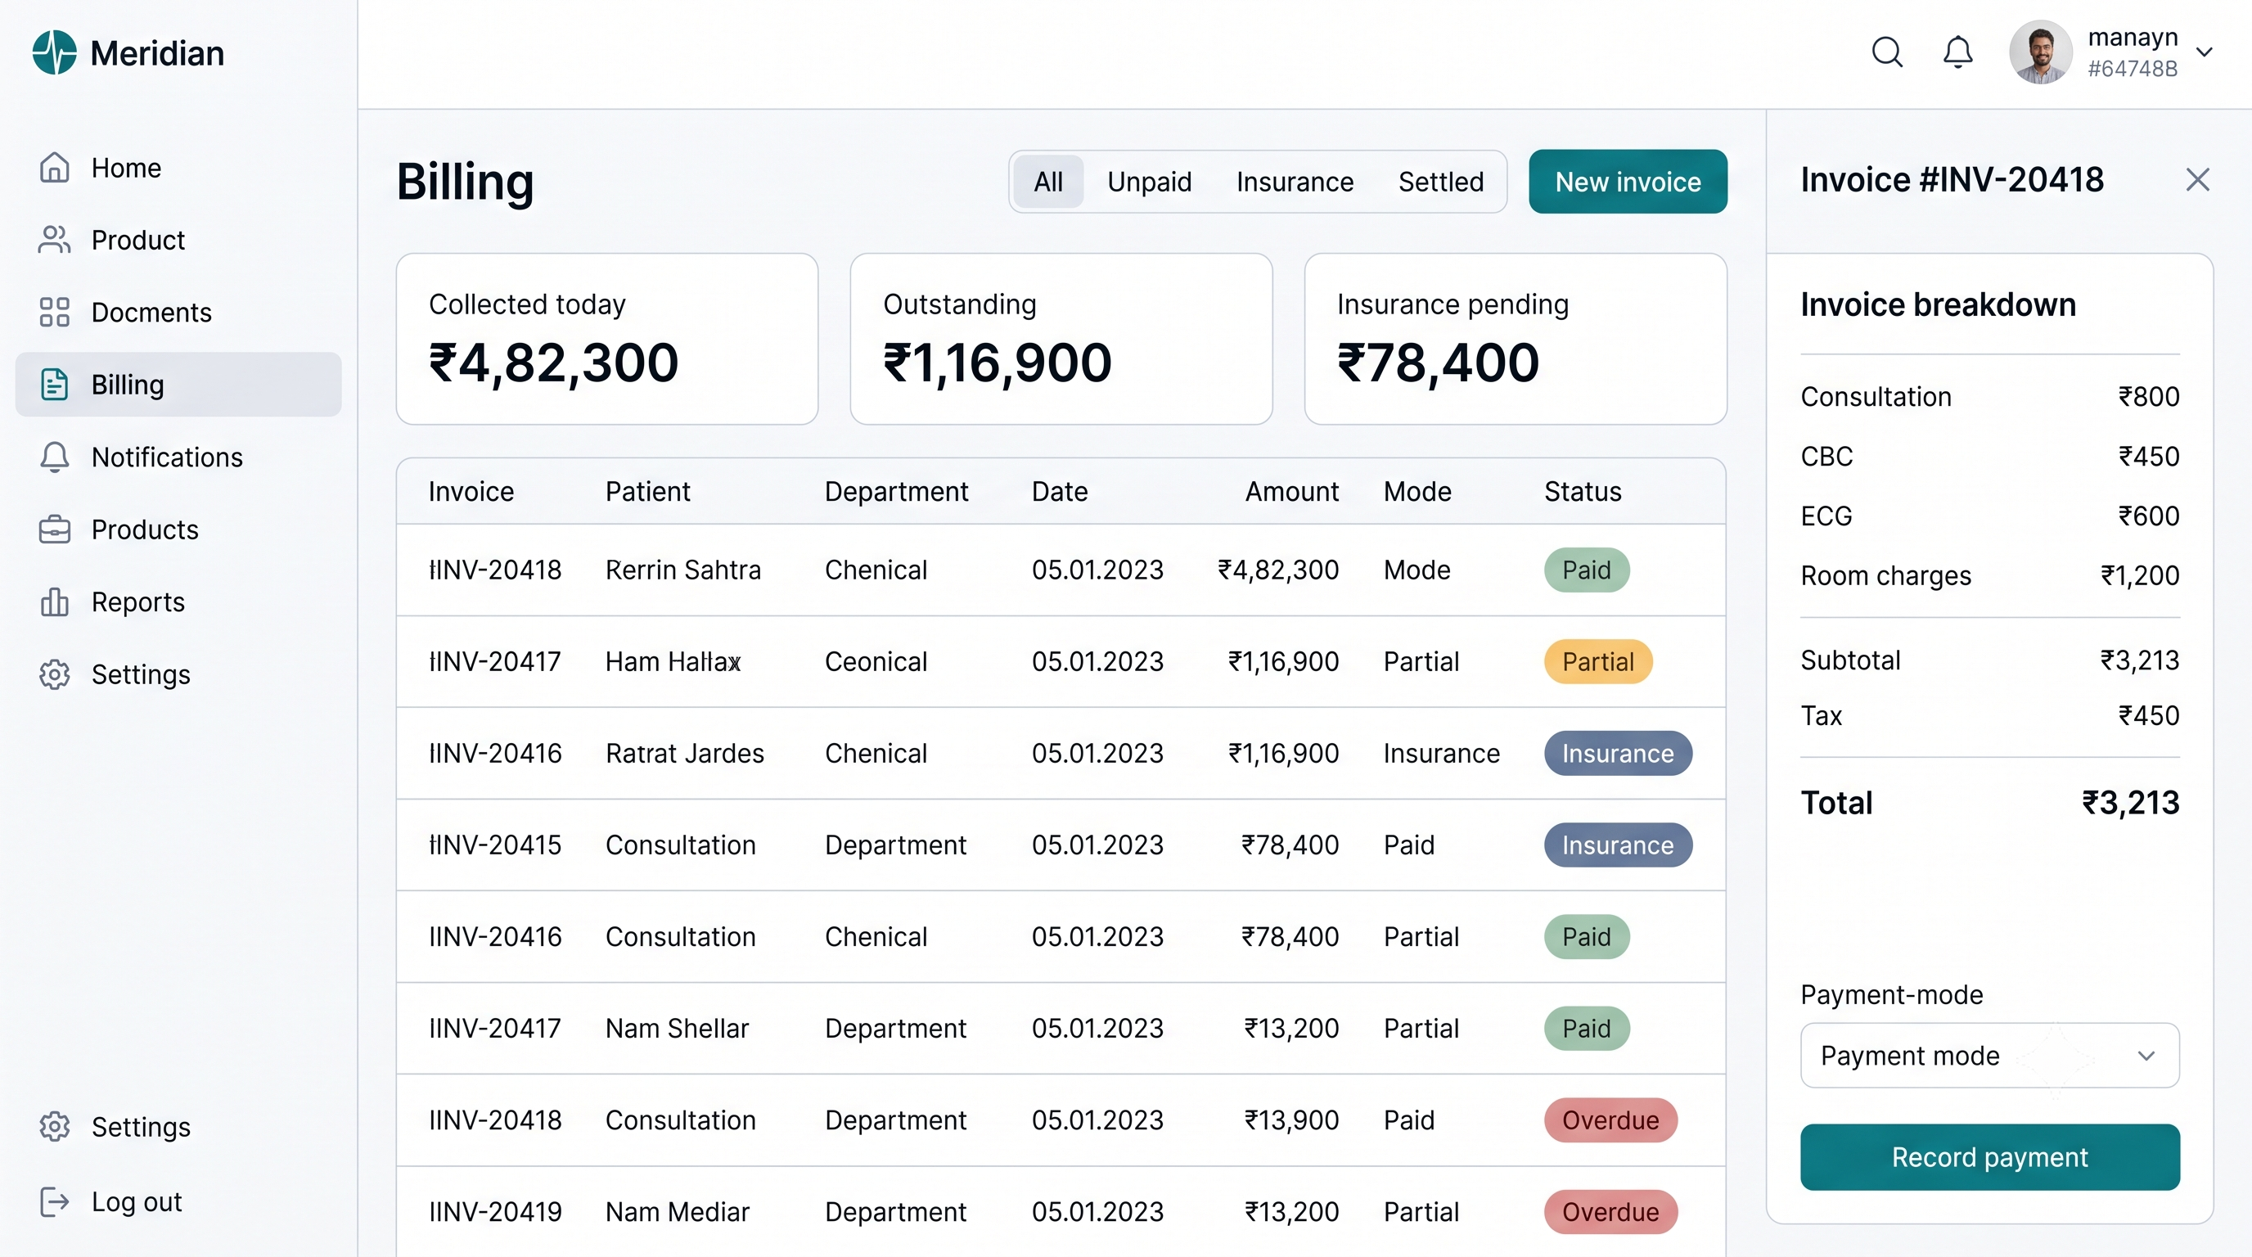The width and height of the screenshot is (2252, 1257).
Task: Open the Payment mode dropdown
Action: [1990, 1056]
